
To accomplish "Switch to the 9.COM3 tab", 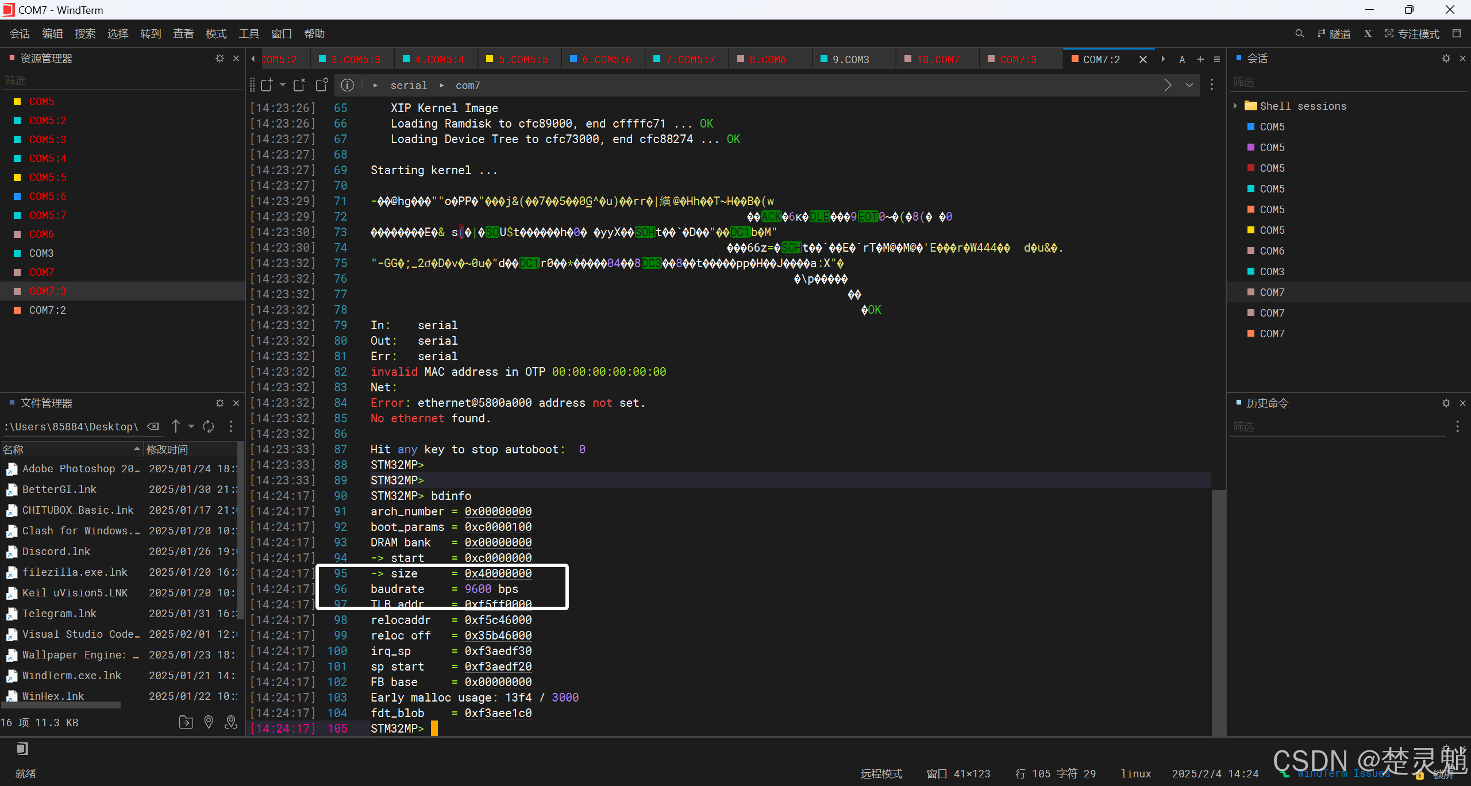I will pos(850,59).
